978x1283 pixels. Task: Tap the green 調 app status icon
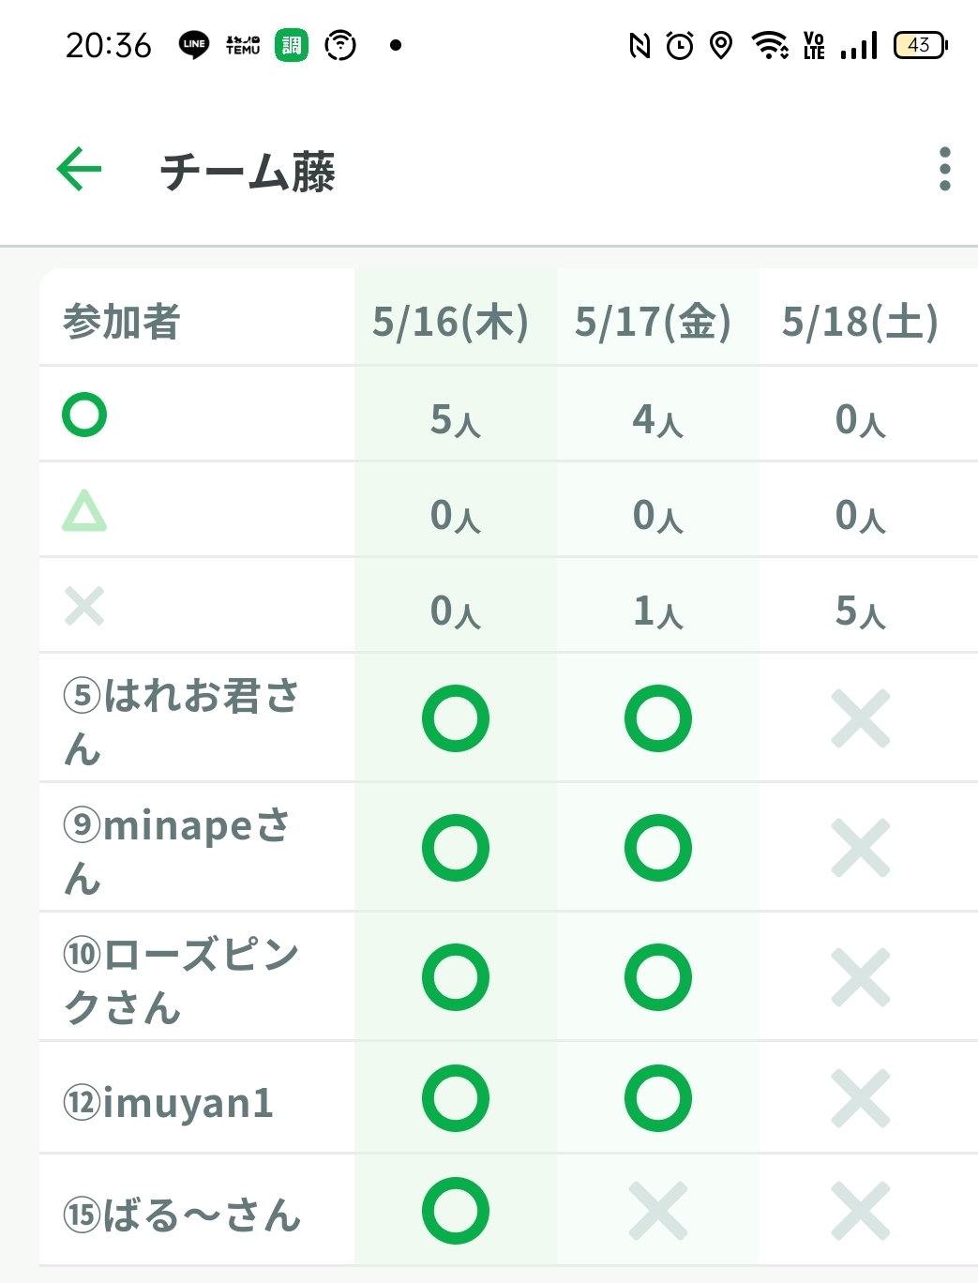pyautogui.click(x=292, y=45)
